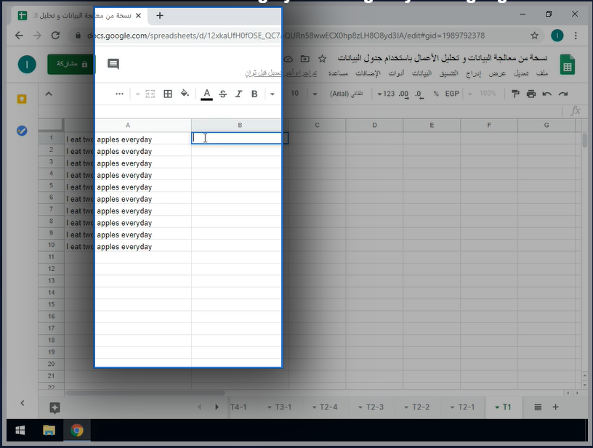
Task: Undo the last action
Action: pyautogui.click(x=547, y=94)
